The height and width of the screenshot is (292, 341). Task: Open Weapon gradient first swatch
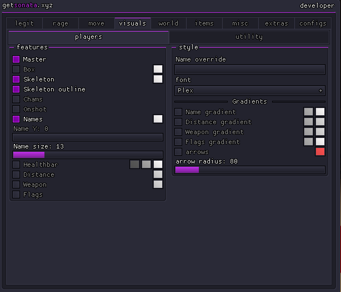[x=308, y=132]
